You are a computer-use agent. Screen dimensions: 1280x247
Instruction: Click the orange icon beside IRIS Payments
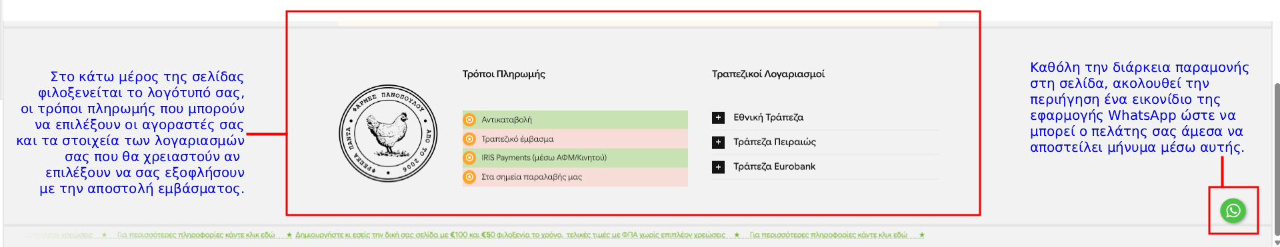pyautogui.click(x=469, y=158)
